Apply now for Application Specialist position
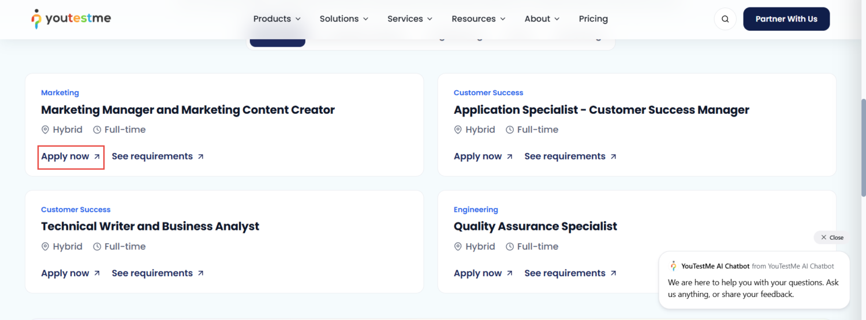 pyautogui.click(x=484, y=157)
